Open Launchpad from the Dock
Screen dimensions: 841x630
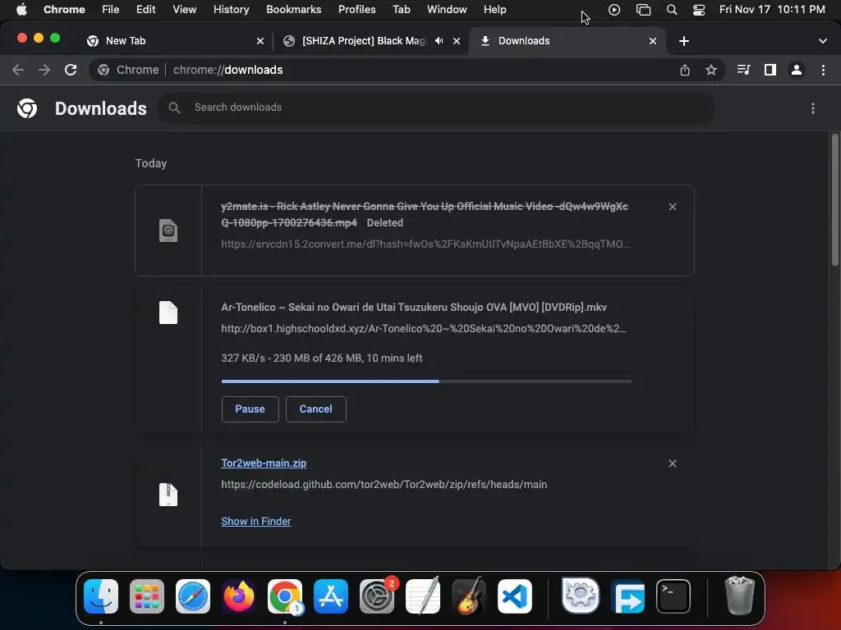point(147,596)
